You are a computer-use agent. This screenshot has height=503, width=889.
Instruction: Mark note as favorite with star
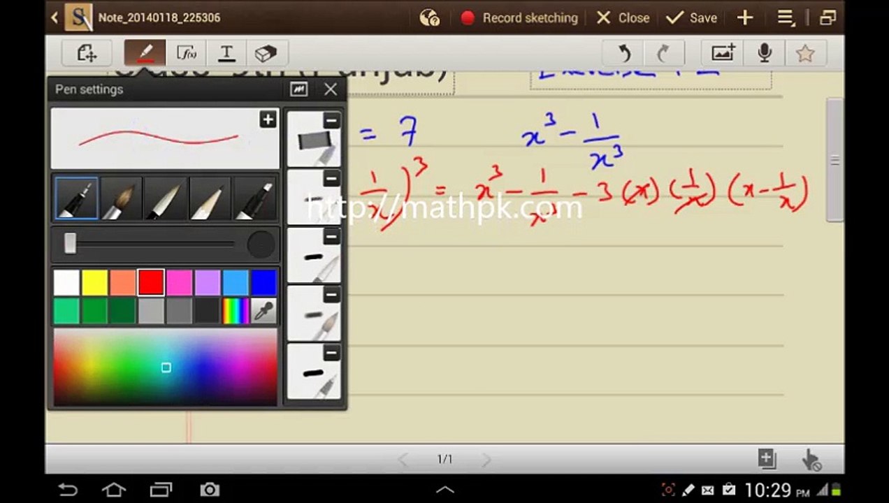coord(805,53)
